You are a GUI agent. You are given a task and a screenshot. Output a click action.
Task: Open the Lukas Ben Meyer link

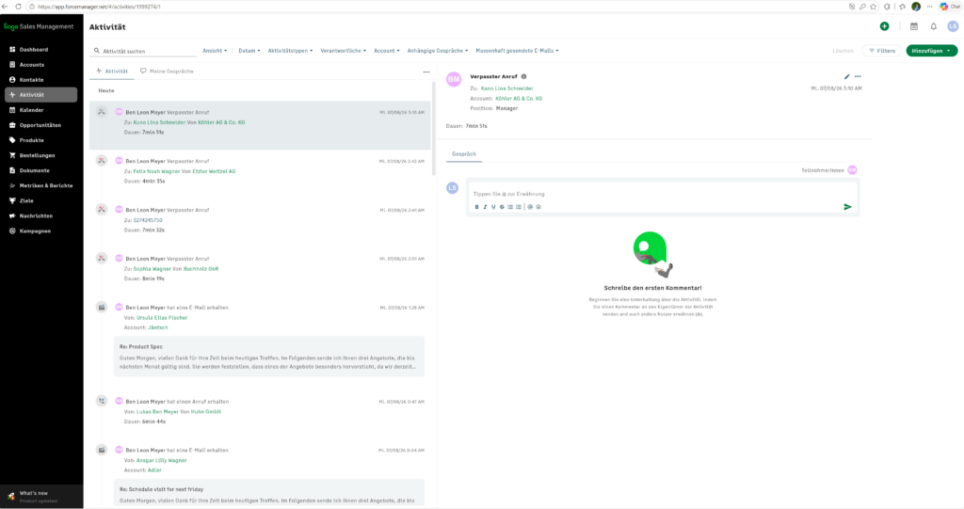[x=157, y=412]
